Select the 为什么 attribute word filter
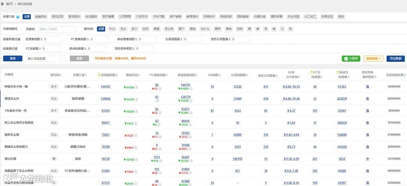 point(205,29)
